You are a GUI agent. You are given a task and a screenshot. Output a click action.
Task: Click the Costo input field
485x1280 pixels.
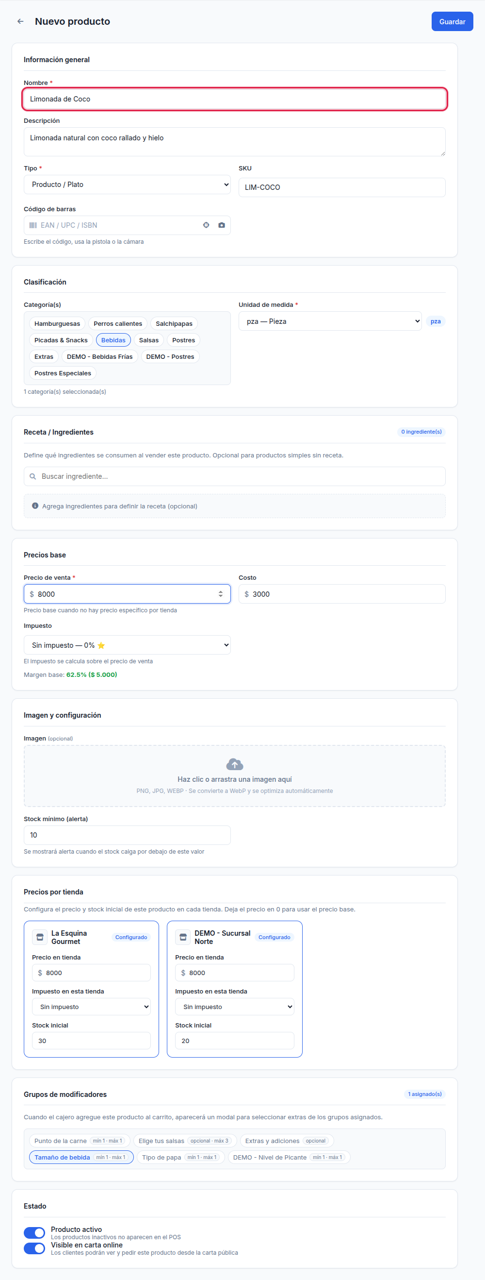(x=342, y=594)
